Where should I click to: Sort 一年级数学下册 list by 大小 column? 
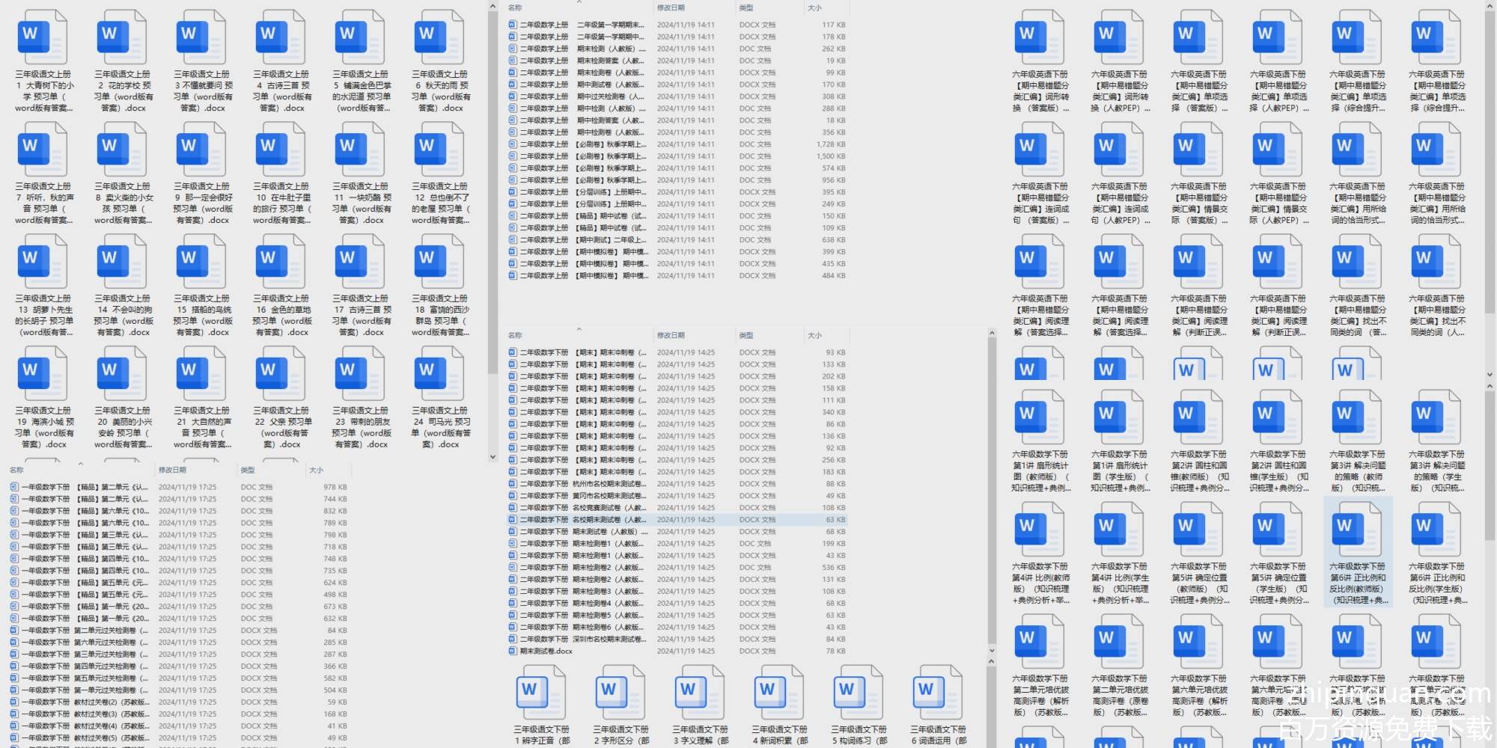(317, 470)
